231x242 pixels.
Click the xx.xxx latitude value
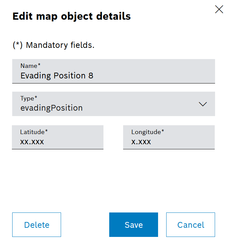click(x=32, y=142)
